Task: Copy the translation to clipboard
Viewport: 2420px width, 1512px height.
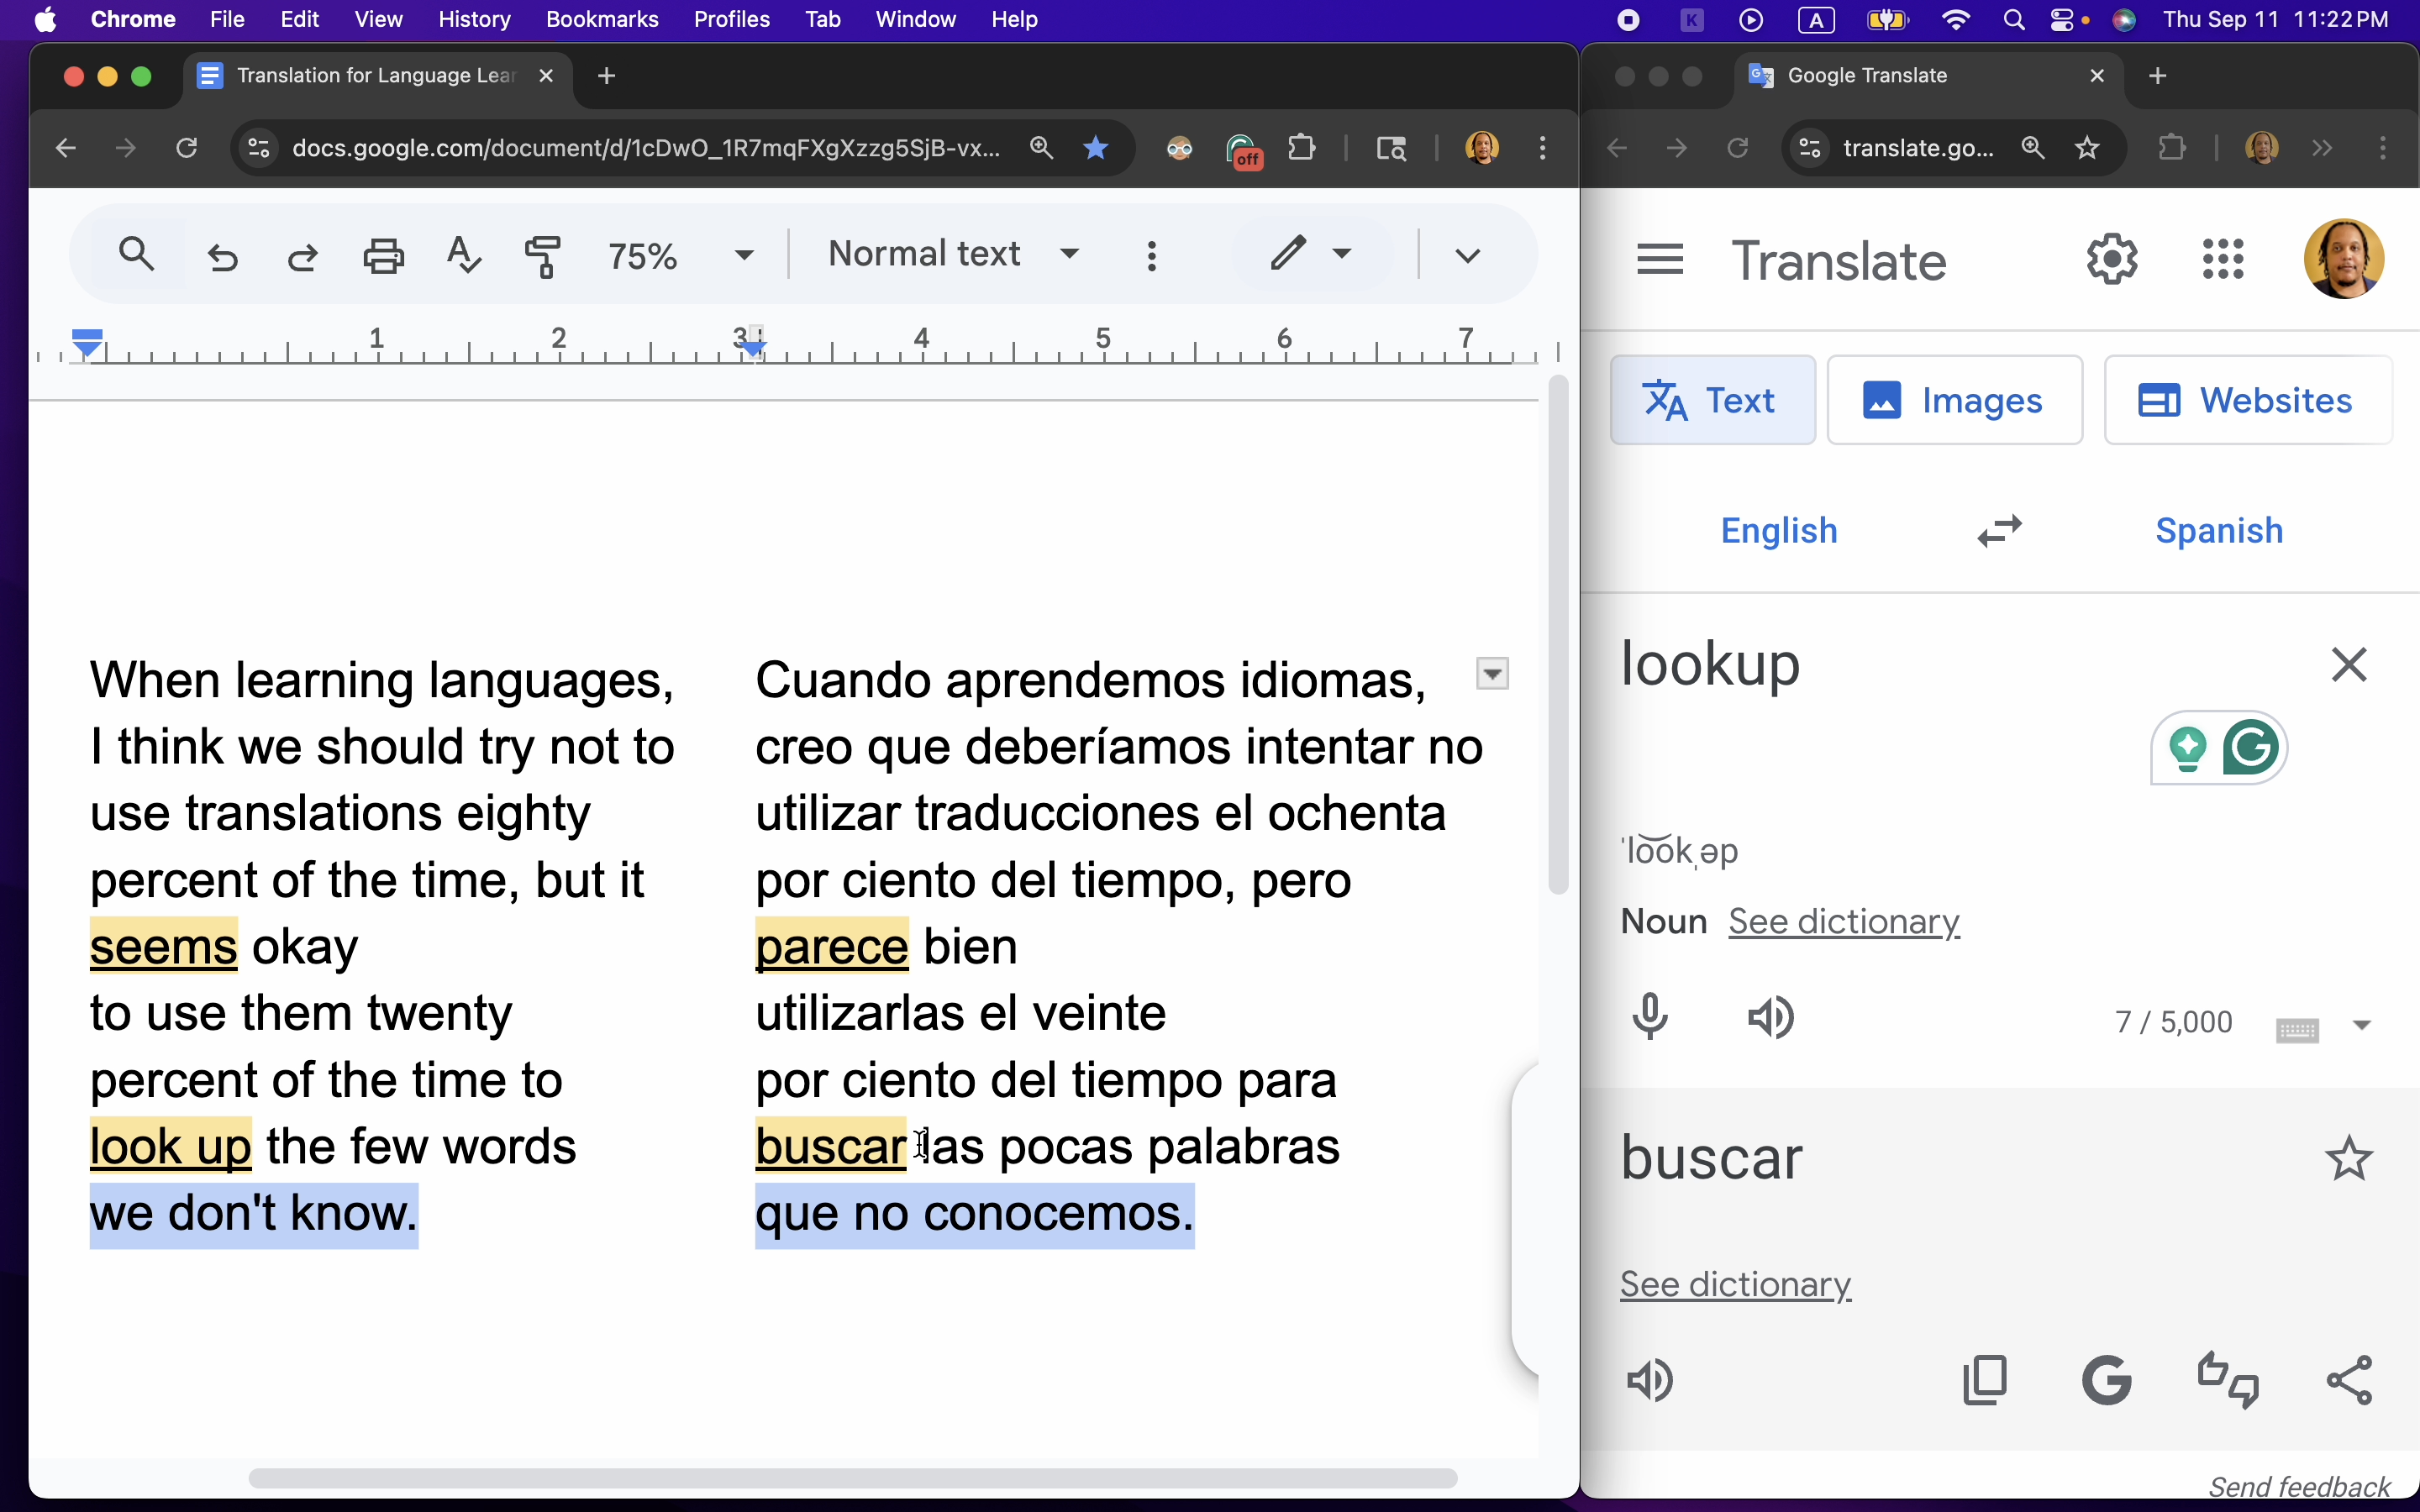Action: (1985, 1381)
